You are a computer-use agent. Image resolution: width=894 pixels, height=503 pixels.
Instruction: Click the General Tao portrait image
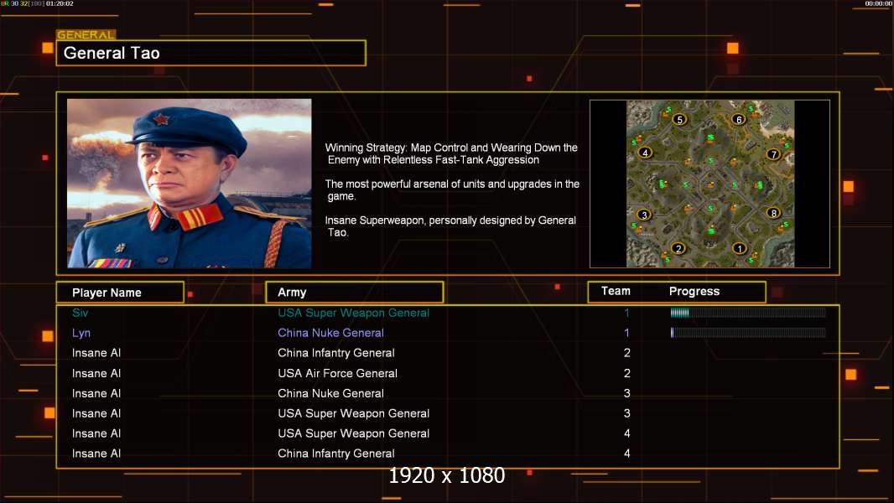[x=190, y=184]
